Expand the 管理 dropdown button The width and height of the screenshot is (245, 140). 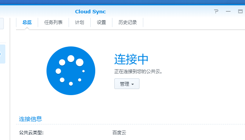click(x=127, y=84)
